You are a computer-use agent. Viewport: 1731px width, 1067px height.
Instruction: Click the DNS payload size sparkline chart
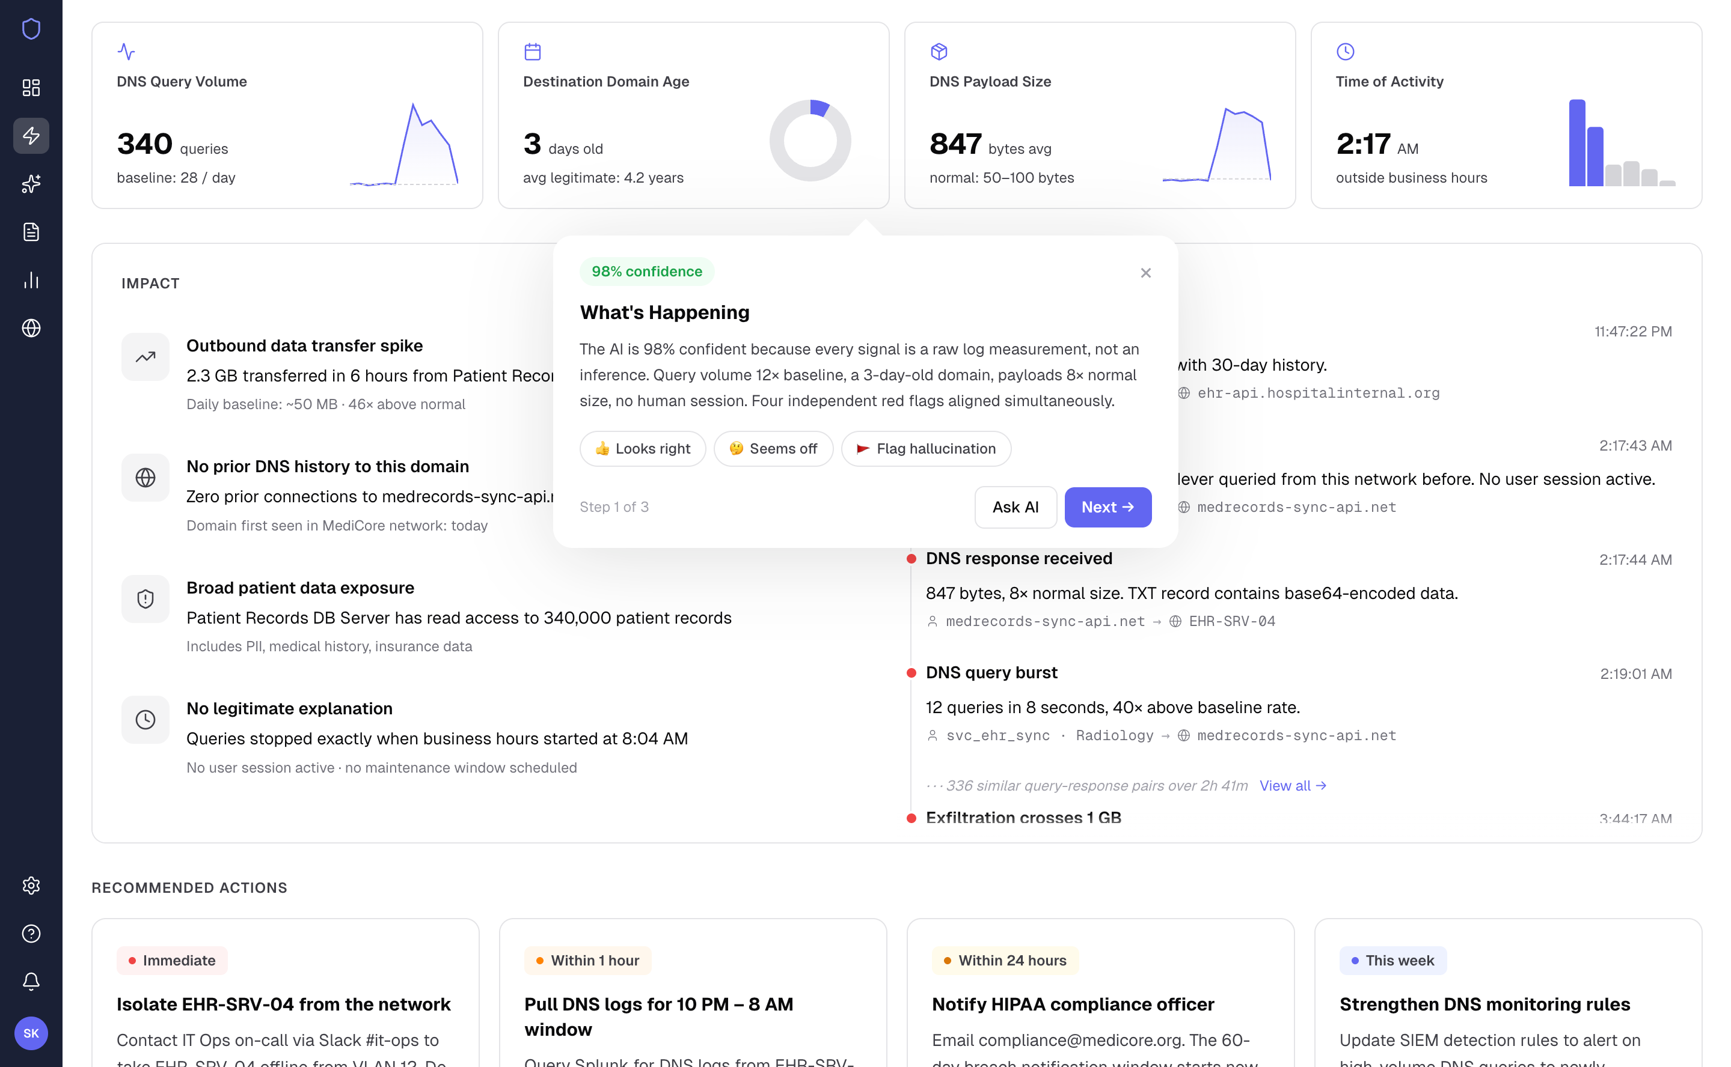1217,144
